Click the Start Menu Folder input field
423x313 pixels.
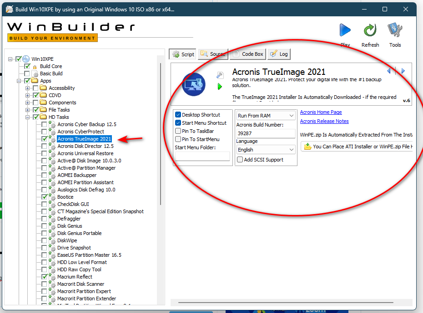(x=202, y=156)
